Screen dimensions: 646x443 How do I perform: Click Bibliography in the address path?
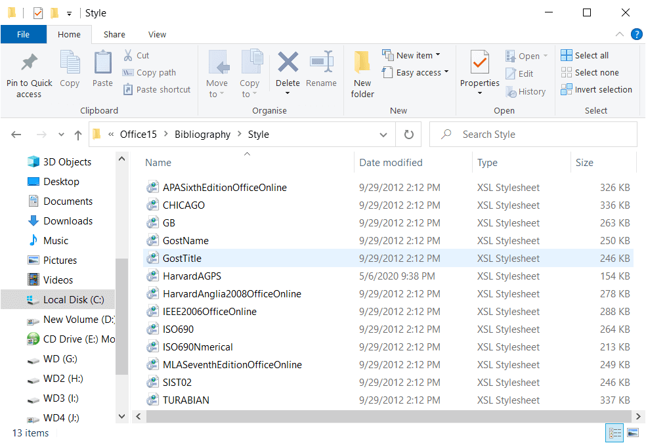pyautogui.click(x=202, y=135)
